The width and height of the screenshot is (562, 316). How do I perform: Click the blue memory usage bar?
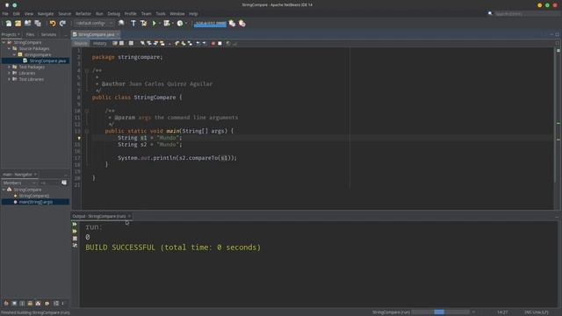tap(210, 24)
